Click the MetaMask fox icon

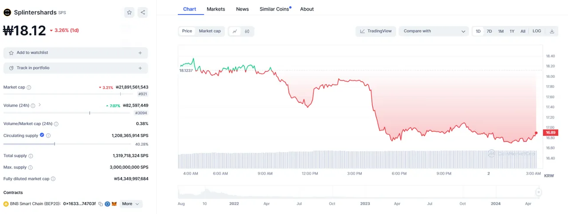[114, 204]
